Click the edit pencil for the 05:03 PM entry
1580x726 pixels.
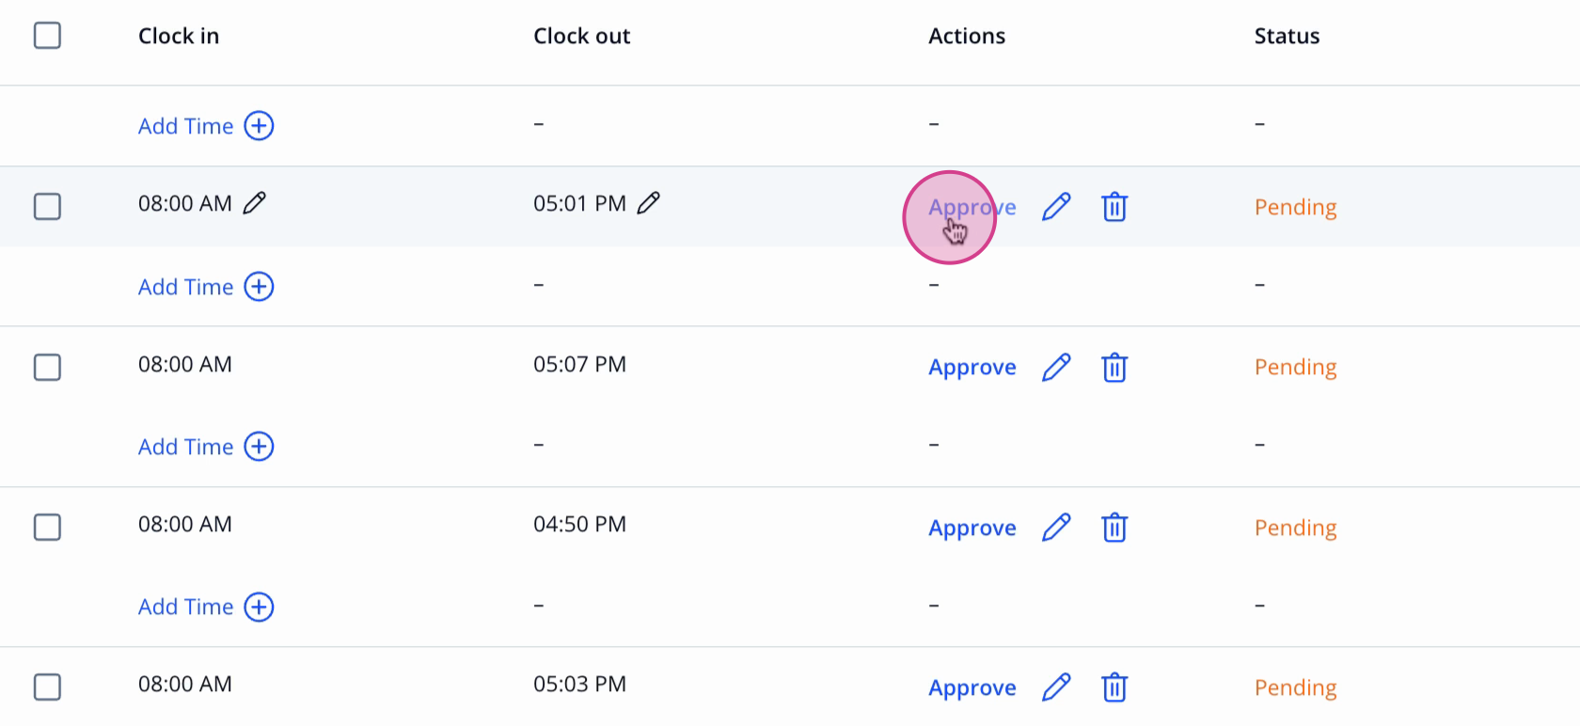tap(1057, 687)
